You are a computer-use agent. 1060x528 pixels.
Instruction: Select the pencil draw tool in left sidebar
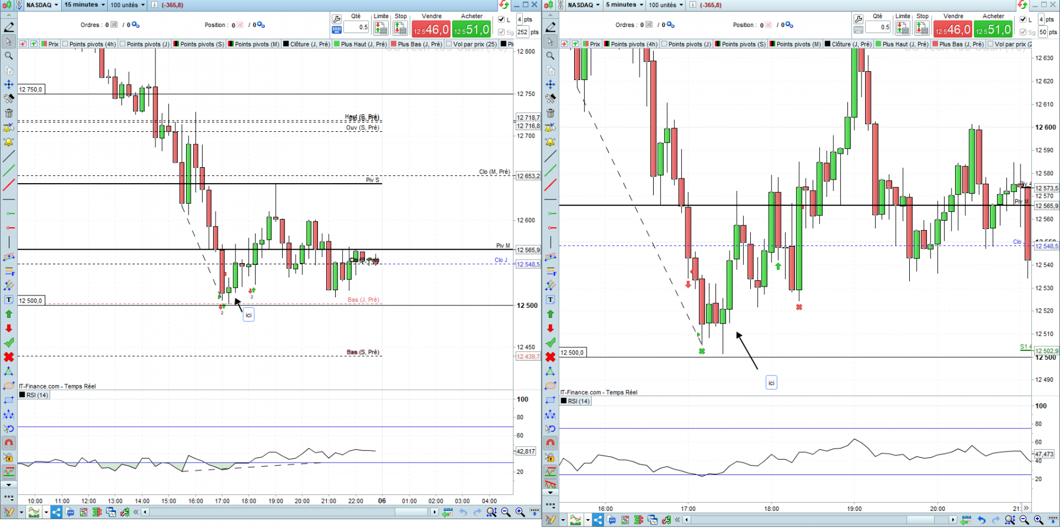click(x=9, y=27)
